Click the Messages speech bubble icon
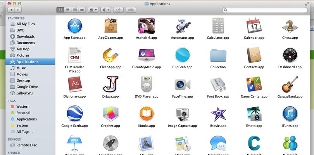 (x=218, y=143)
